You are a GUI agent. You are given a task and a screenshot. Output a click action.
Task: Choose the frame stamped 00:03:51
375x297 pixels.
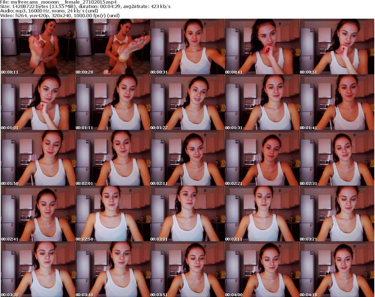coord(187,269)
